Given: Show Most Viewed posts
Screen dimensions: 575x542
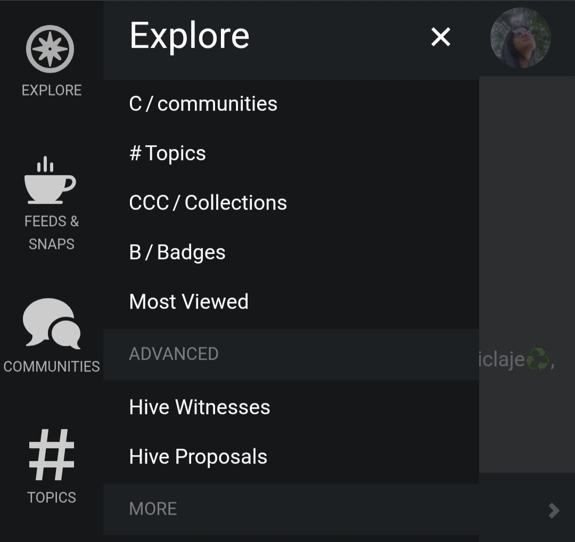Looking at the screenshot, I should pyautogui.click(x=188, y=302).
